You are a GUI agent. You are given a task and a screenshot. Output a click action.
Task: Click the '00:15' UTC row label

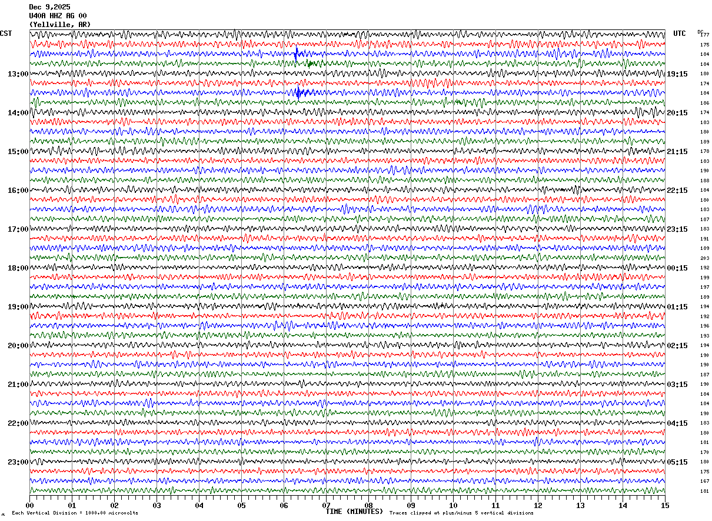pyautogui.click(x=677, y=268)
